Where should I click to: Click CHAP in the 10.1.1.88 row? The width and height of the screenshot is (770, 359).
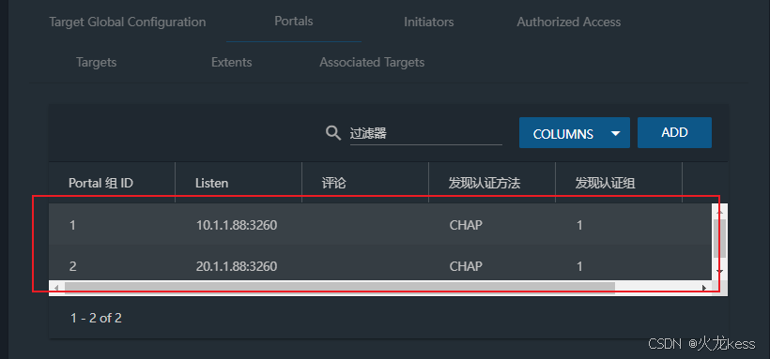(466, 225)
